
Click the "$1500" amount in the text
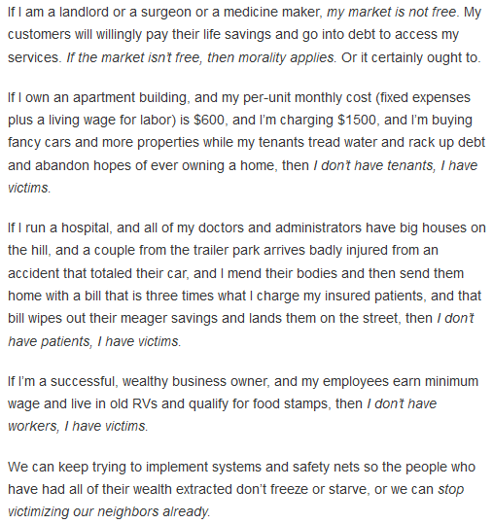[357, 120]
